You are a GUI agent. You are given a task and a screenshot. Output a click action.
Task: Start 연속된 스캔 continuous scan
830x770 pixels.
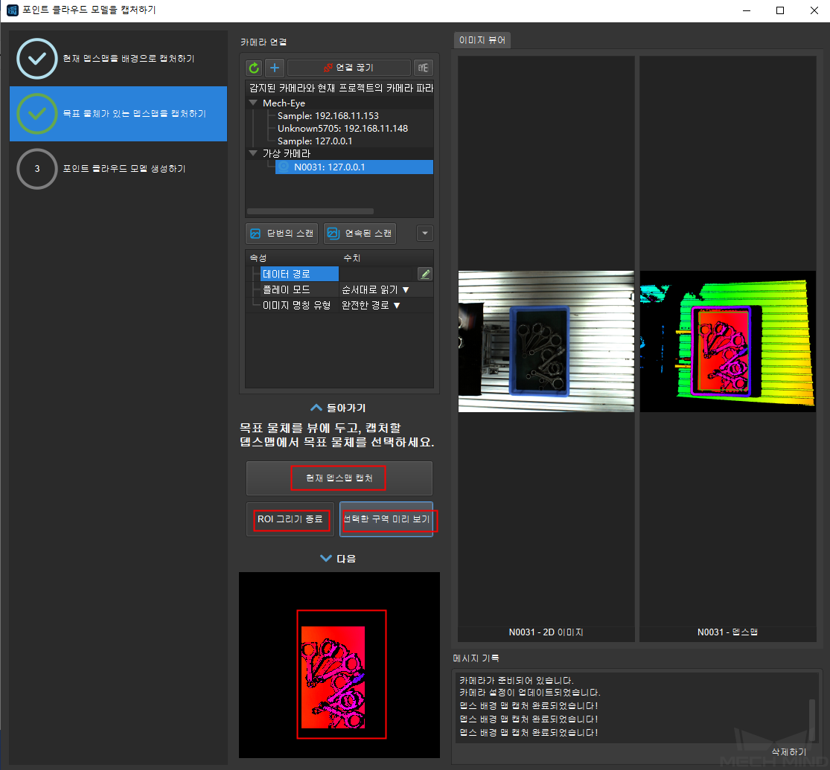pyautogui.click(x=360, y=233)
